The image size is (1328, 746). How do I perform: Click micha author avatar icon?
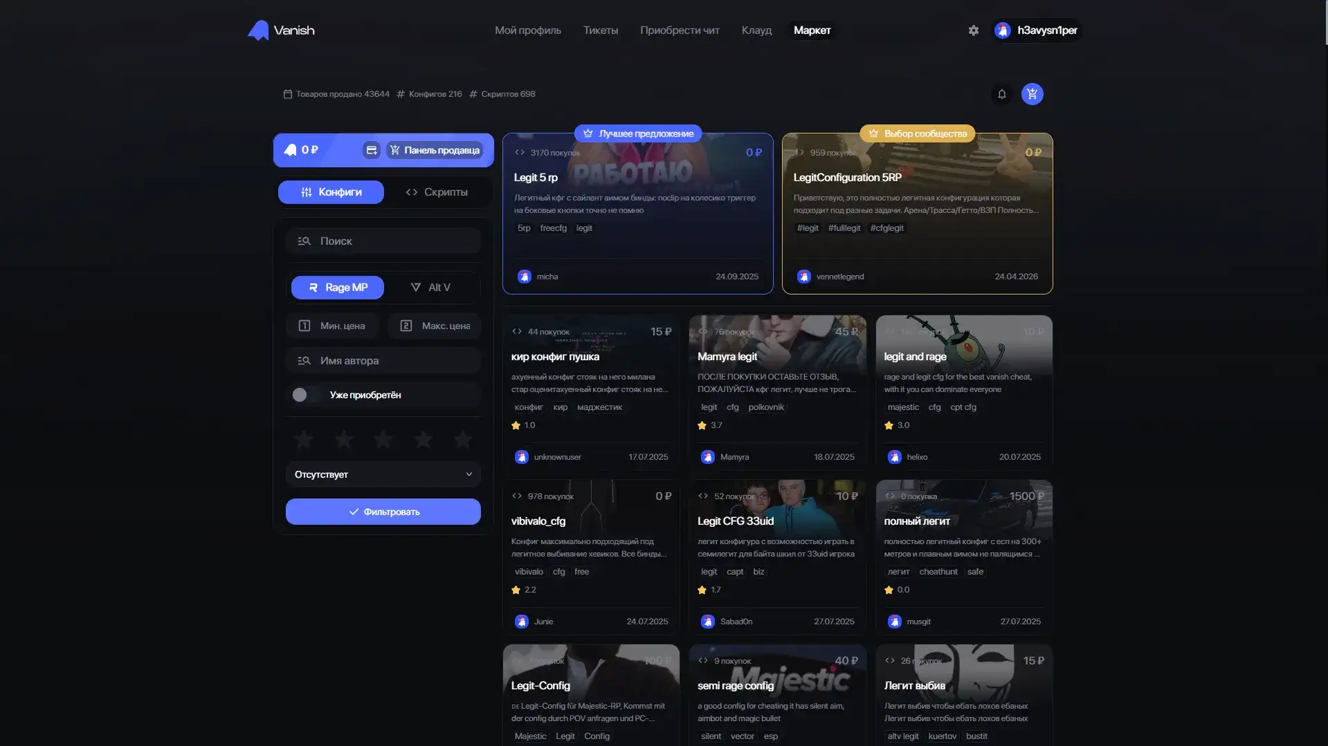click(x=525, y=277)
